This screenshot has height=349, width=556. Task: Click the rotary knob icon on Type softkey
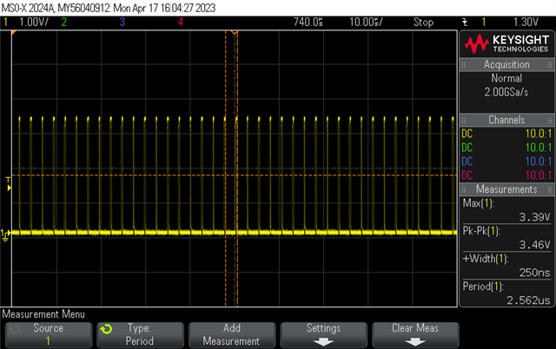click(107, 329)
